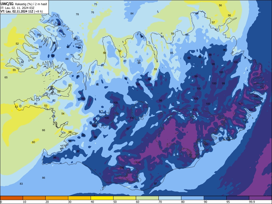
Task: Select the amber 30–40 legend swatch
Action: pos(79,198)
